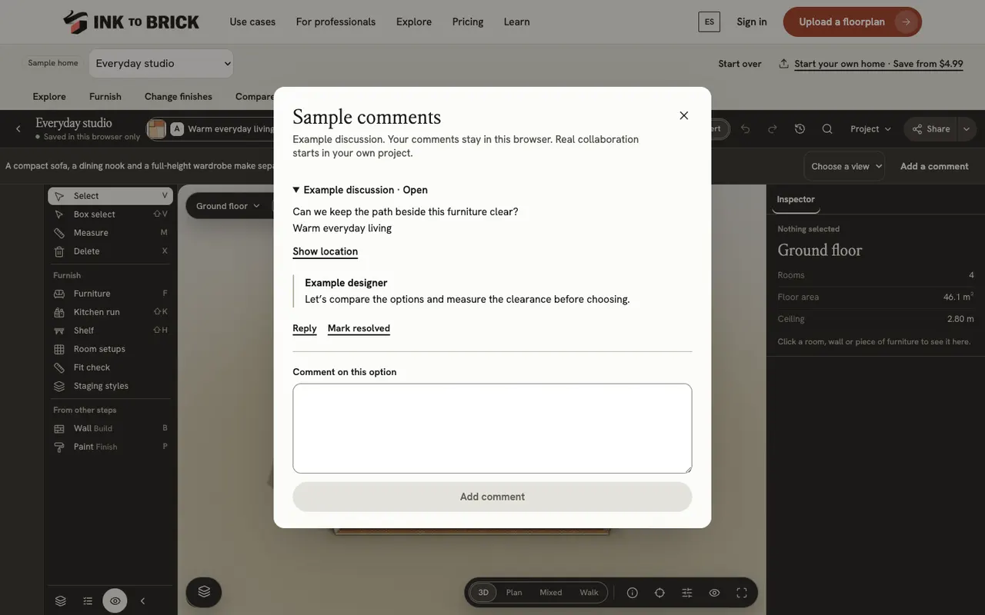985x615 pixels.
Task: Open the Furniture catalog tool
Action: [110, 294]
